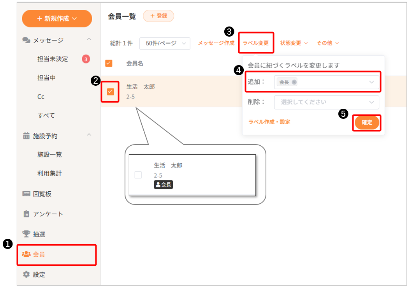Click the 確定 button
Screen dimensions: 410x293
[x=367, y=122]
